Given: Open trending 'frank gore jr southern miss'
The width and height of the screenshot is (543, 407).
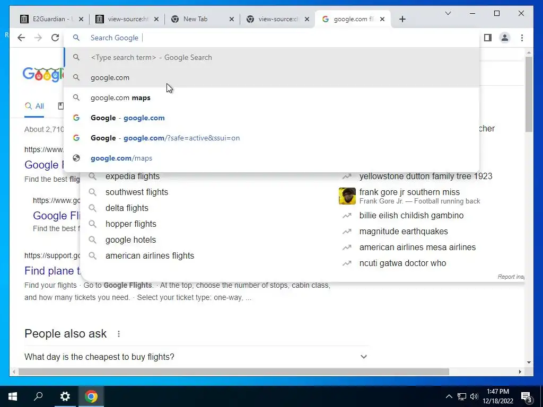Looking at the screenshot, I should [x=409, y=192].
